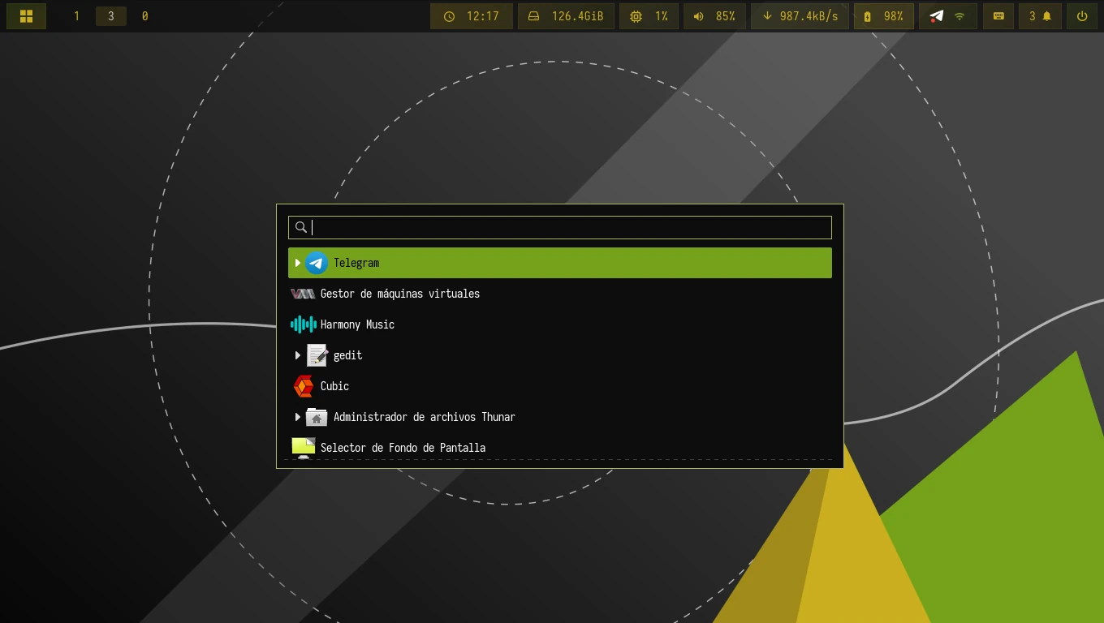Open the power menu icon

(x=1082, y=16)
